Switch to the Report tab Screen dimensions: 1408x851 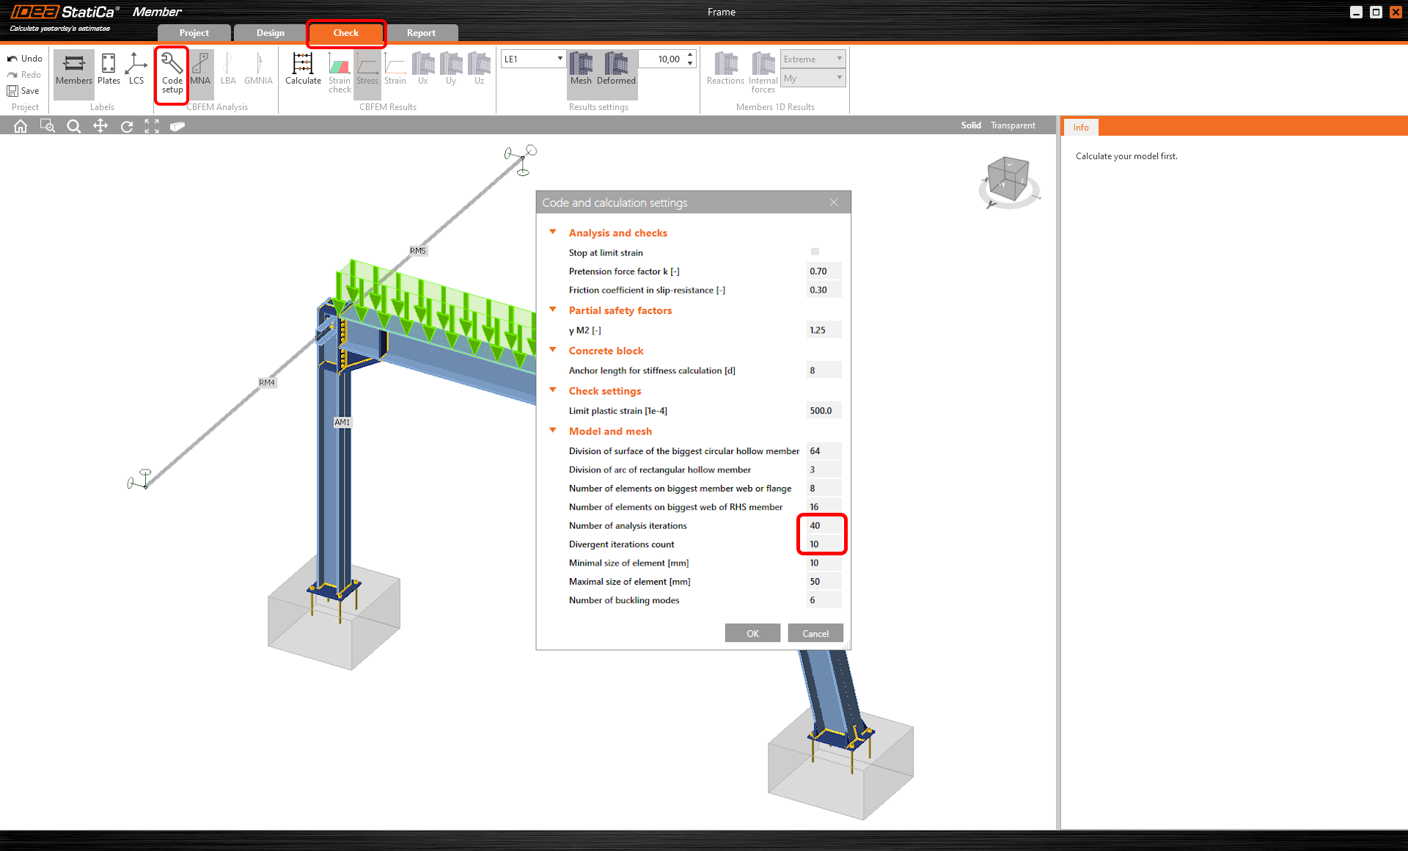click(x=421, y=33)
